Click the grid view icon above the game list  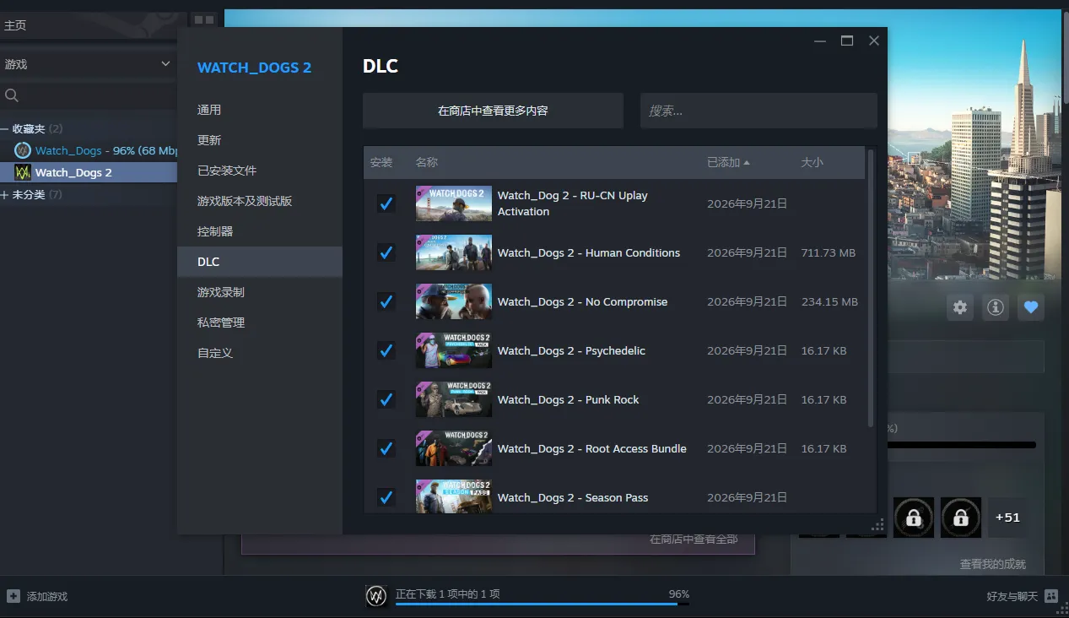click(x=203, y=19)
